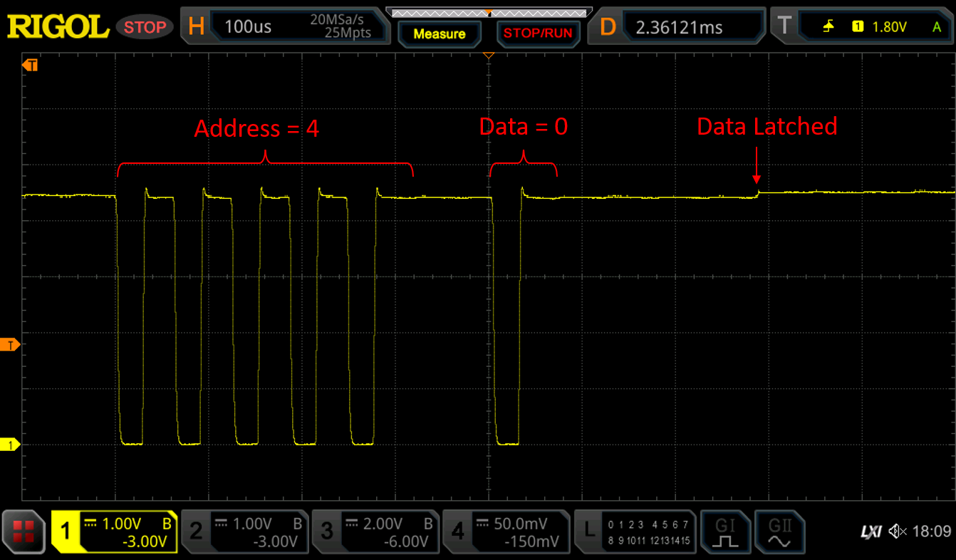Screen dimensions: 956x560
Task: Click the rising edge trigger type icon
Action: 828,27
